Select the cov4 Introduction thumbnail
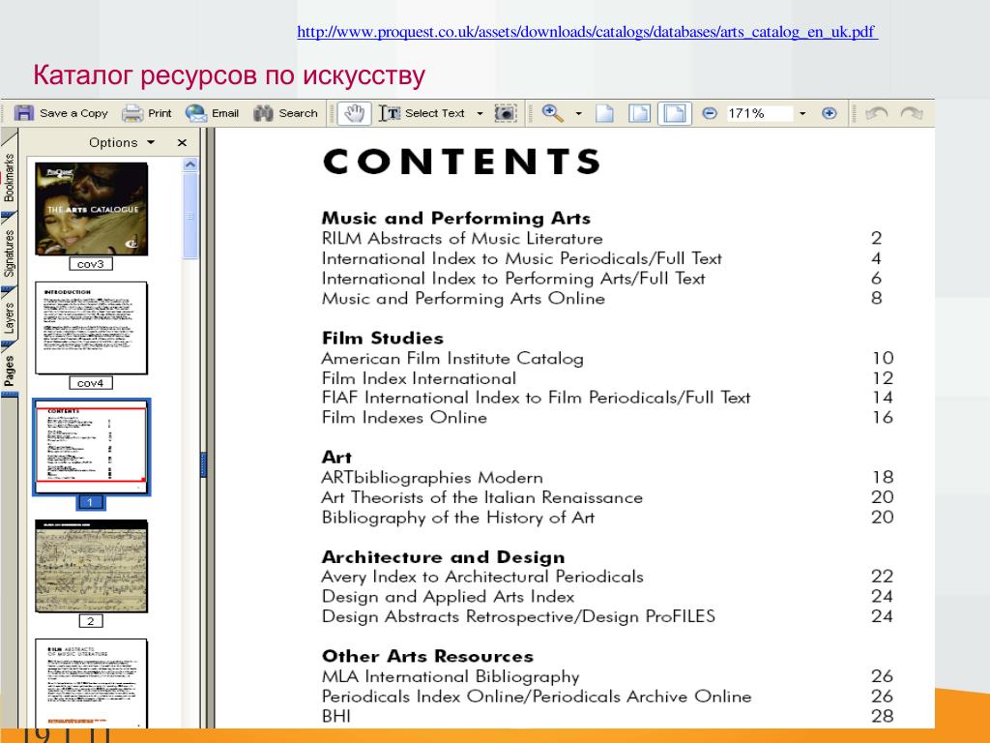 tap(92, 328)
